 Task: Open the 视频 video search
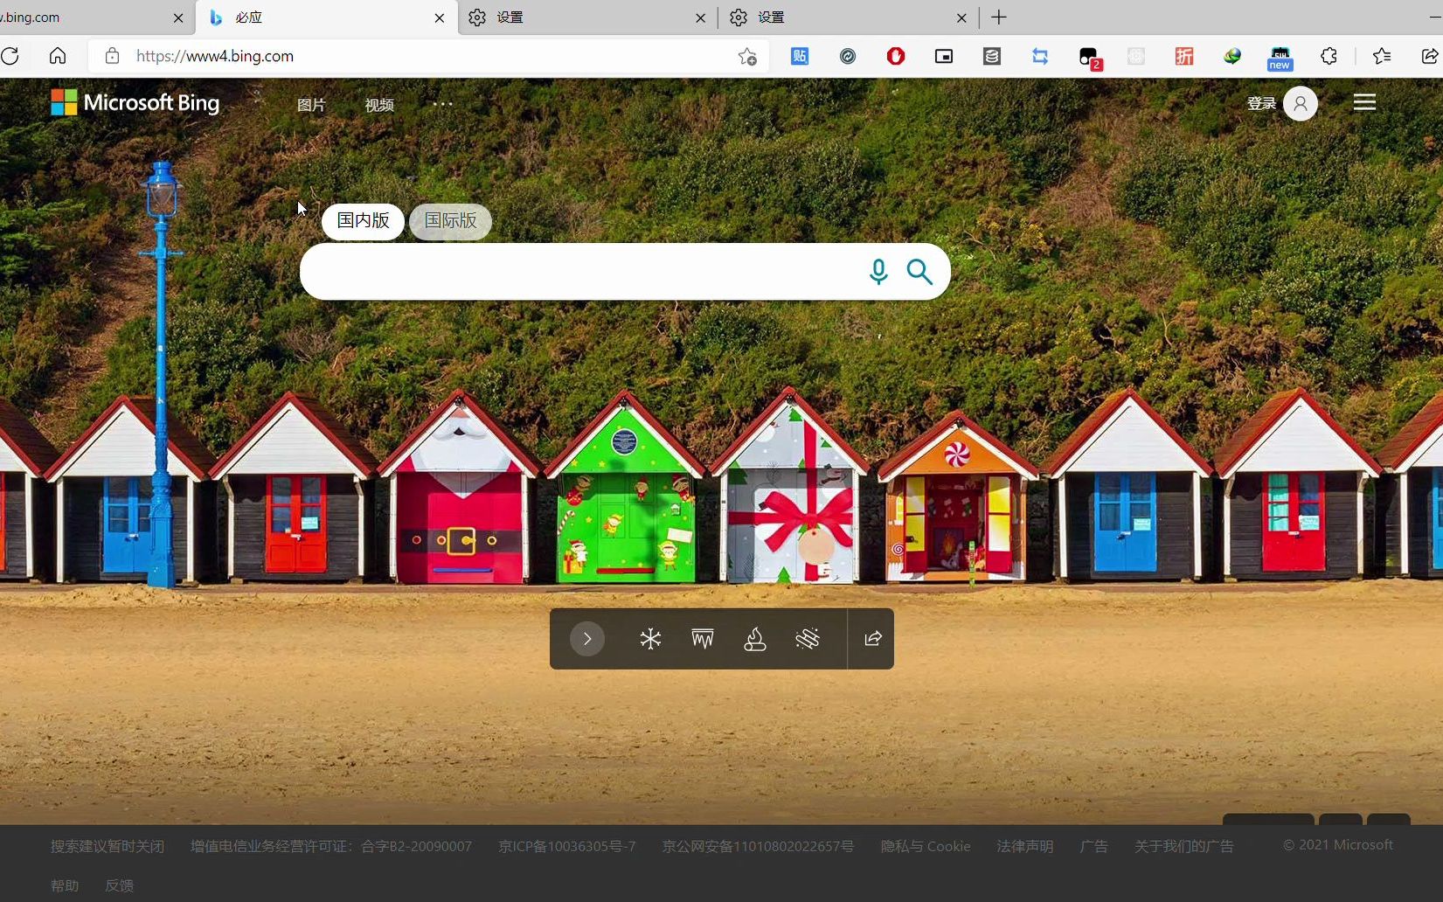pyautogui.click(x=379, y=105)
